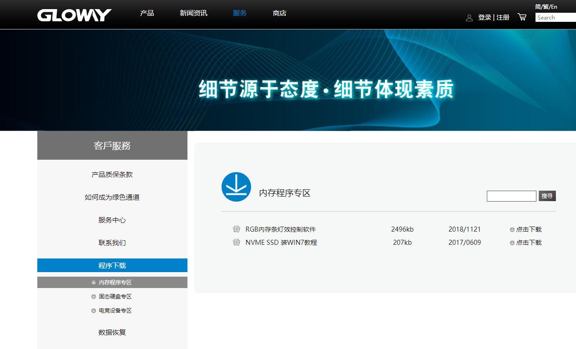576x349 pixels.
Task: Click the download arrow icon before 电竞设备专区
Action: pos(93,310)
